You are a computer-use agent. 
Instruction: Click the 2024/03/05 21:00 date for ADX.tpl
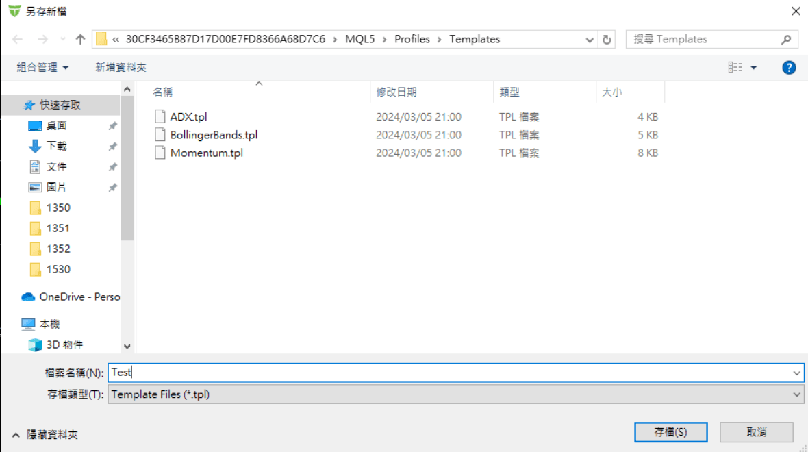pyautogui.click(x=418, y=117)
